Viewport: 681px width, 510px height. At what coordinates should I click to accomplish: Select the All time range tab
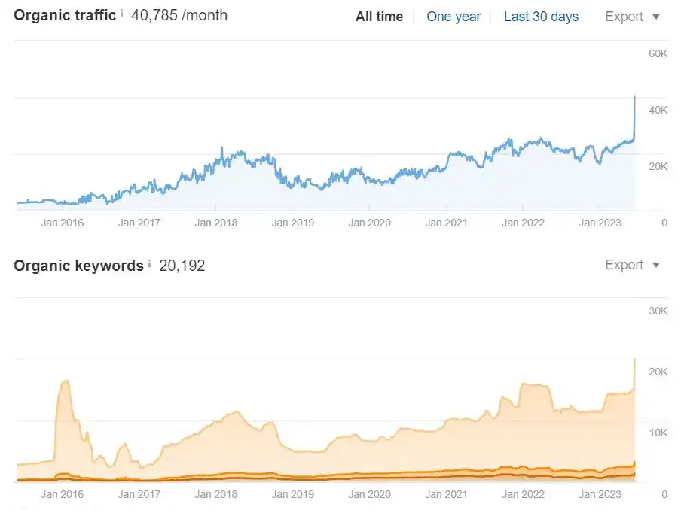[x=379, y=17]
